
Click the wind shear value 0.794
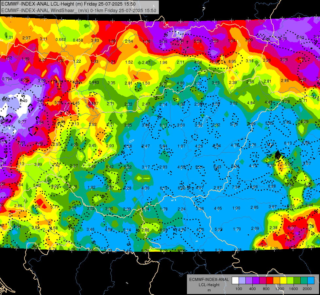click(x=7, y=79)
